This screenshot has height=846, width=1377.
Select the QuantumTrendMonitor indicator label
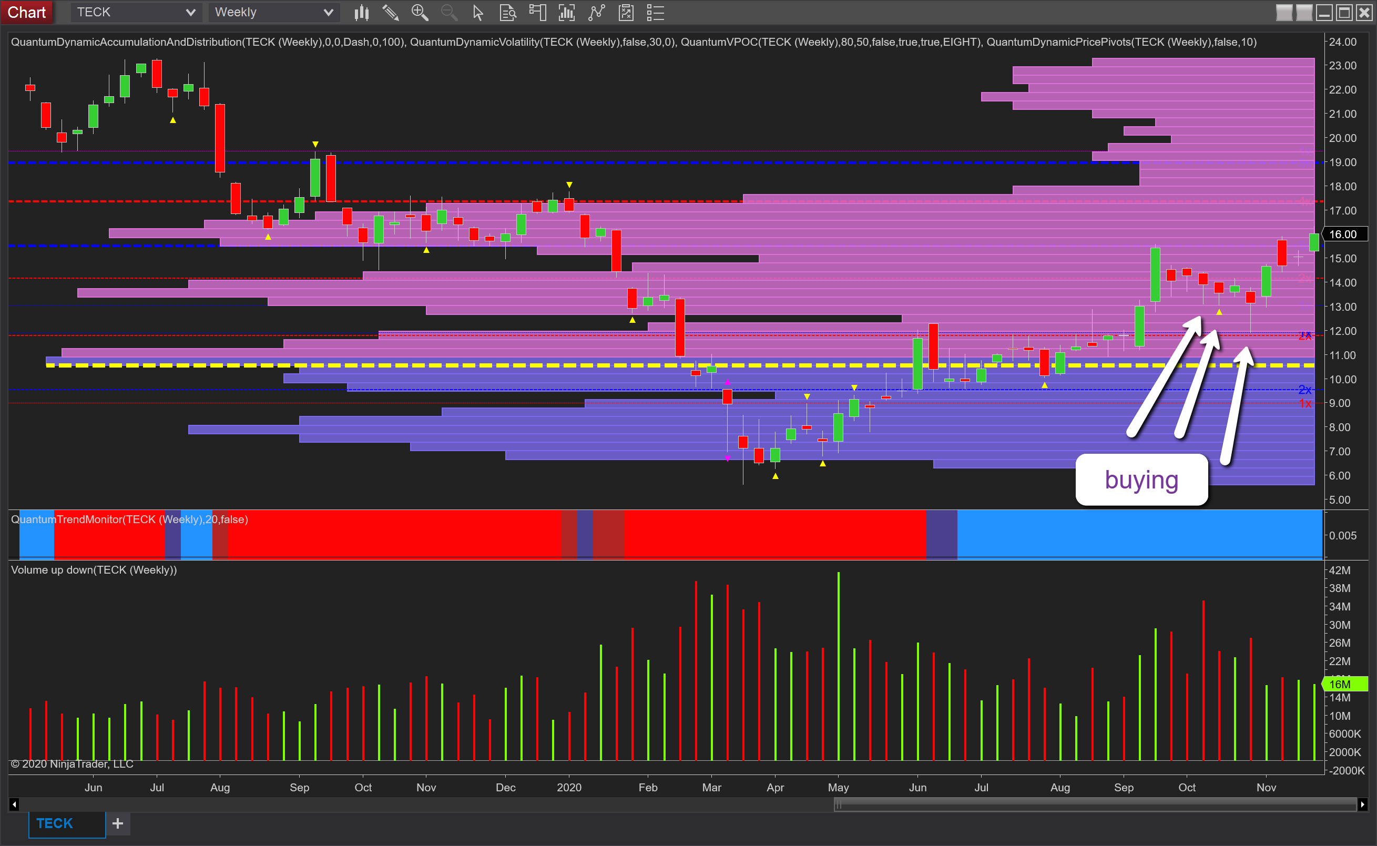click(129, 519)
